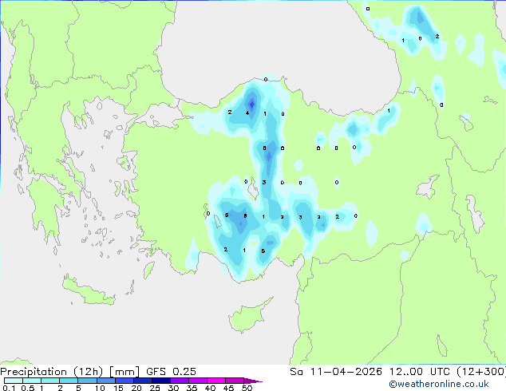
Task: Click the '[mm]' unit label
Action: [x=125, y=372]
